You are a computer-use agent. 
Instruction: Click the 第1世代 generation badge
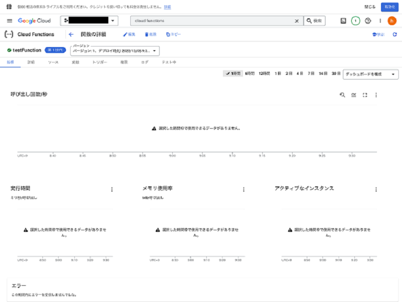tap(55, 50)
